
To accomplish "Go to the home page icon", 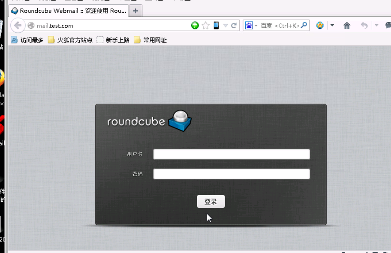I will pyautogui.click(x=347, y=25).
